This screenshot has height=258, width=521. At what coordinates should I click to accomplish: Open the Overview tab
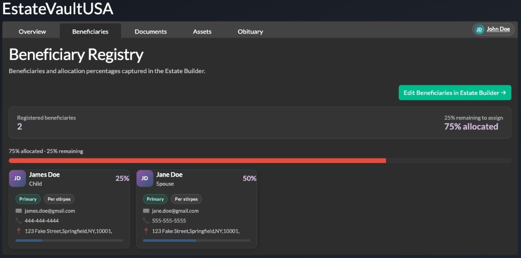pyautogui.click(x=32, y=31)
